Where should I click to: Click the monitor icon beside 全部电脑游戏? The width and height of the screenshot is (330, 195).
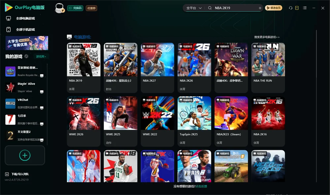[x=9, y=18]
